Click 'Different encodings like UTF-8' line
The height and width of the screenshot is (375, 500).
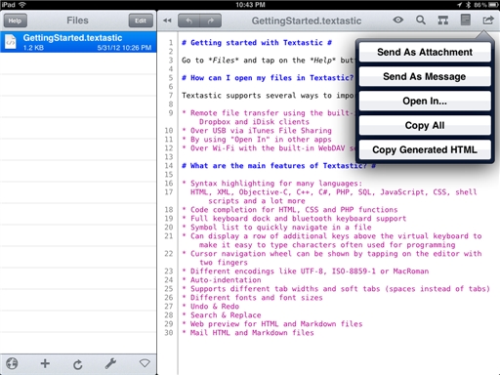[306, 271]
